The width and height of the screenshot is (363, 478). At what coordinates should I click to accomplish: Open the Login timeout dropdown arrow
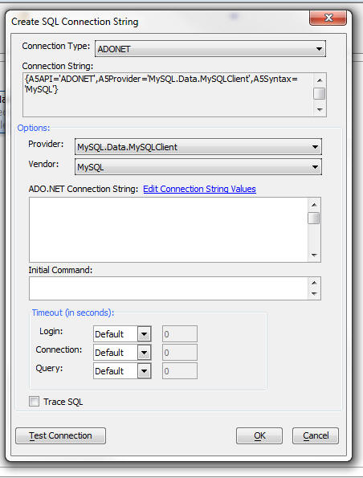pos(145,334)
